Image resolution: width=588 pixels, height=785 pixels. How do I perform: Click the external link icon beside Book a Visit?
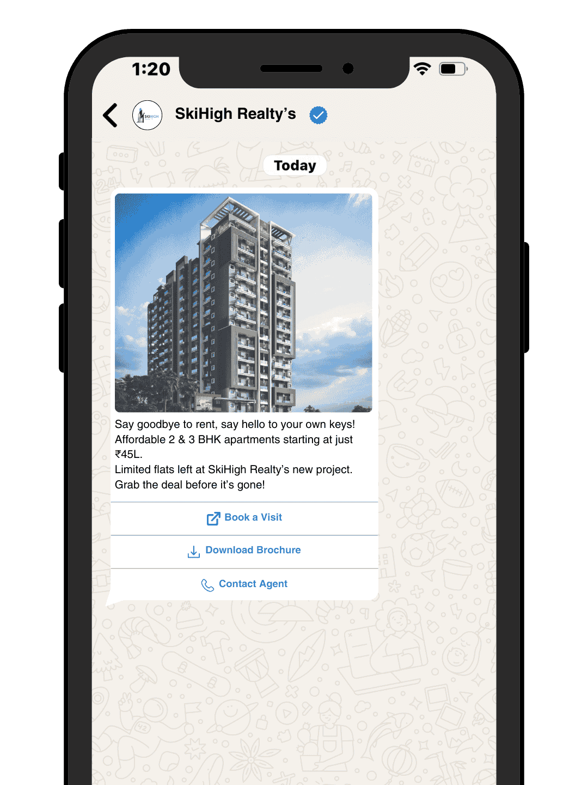(213, 518)
